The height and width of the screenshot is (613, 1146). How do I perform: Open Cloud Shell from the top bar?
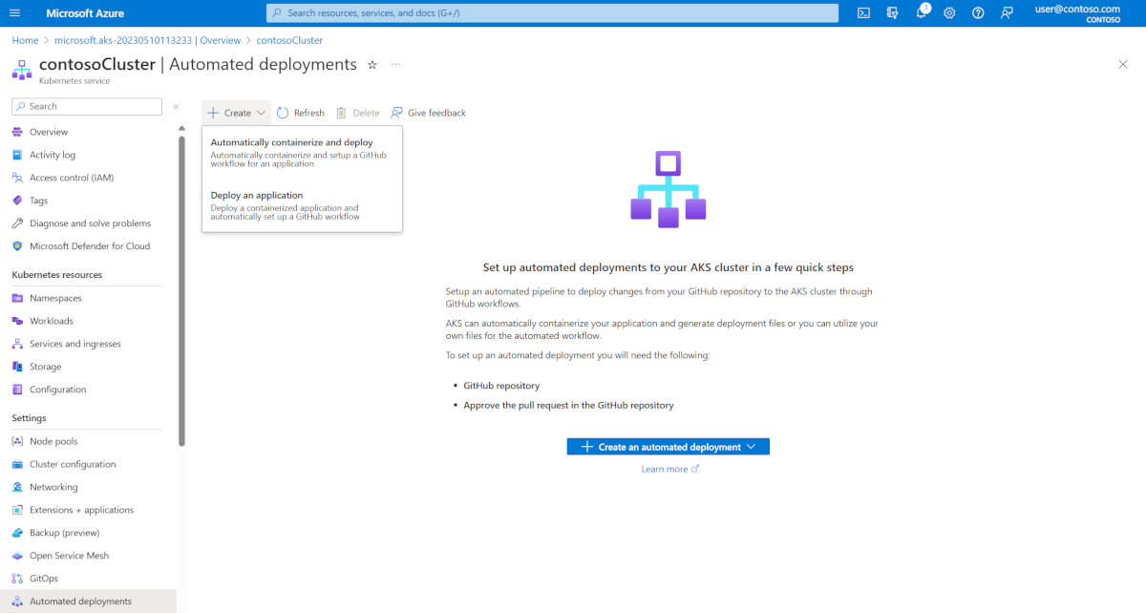(x=863, y=13)
